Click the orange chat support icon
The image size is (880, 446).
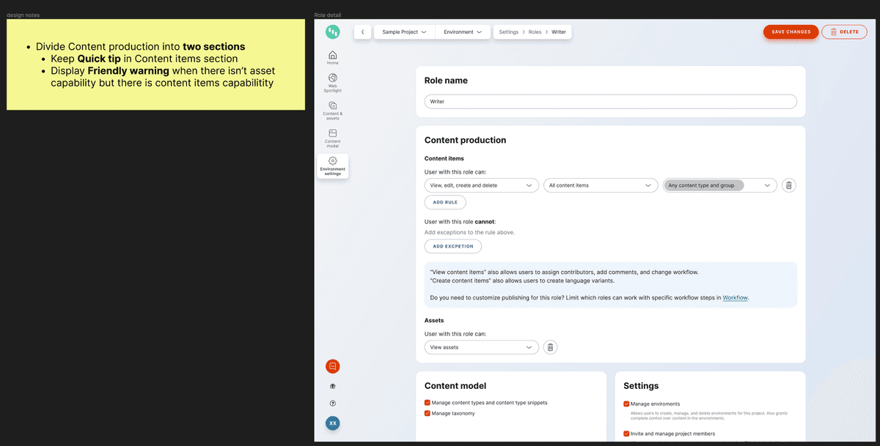point(333,366)
